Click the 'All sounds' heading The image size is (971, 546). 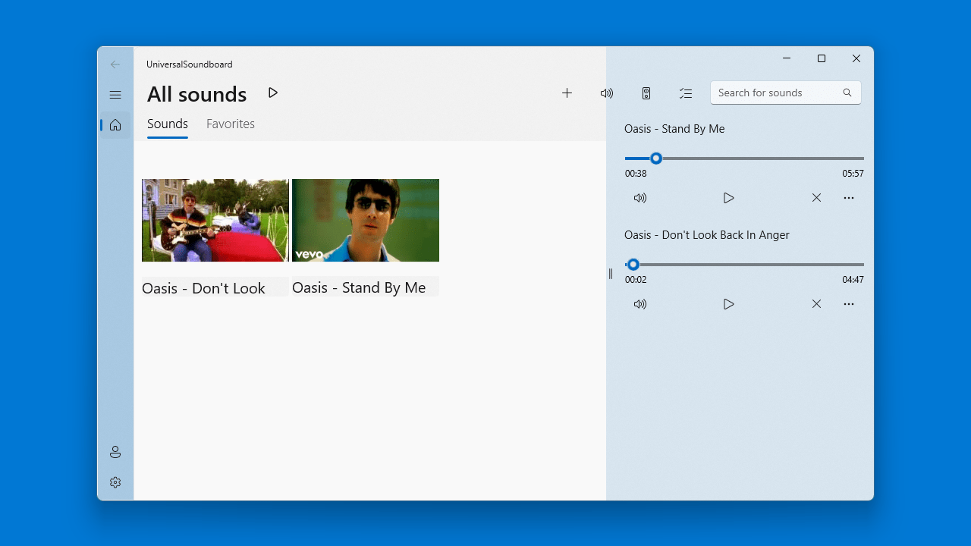coord(197,94)
